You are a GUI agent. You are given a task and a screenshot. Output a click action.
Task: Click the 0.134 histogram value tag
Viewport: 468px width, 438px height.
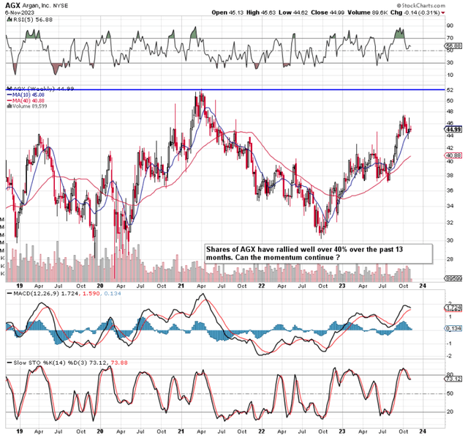pos(453,328)
